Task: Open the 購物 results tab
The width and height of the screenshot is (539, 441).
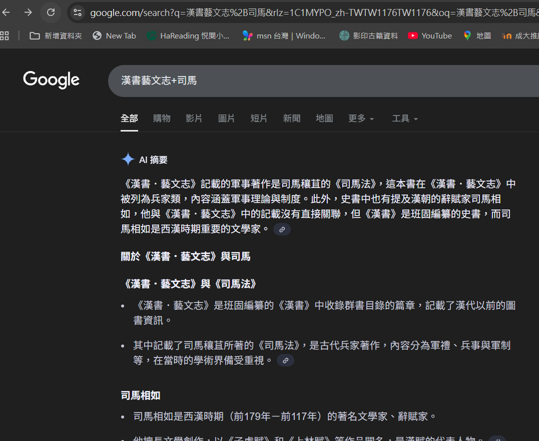Action: 162,118
